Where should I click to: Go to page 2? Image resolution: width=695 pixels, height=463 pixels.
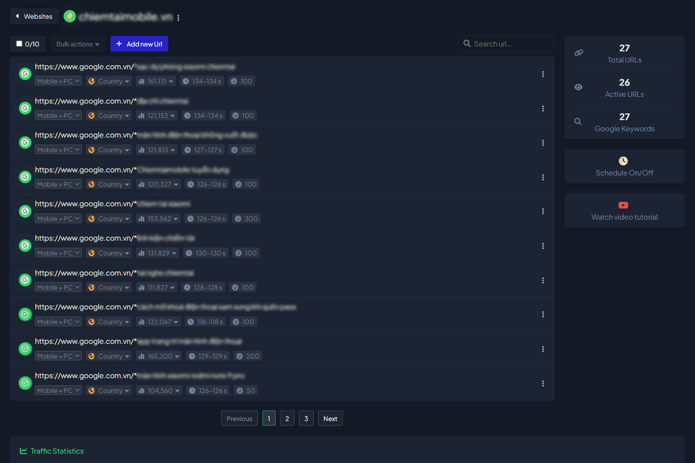coord(287,418)
